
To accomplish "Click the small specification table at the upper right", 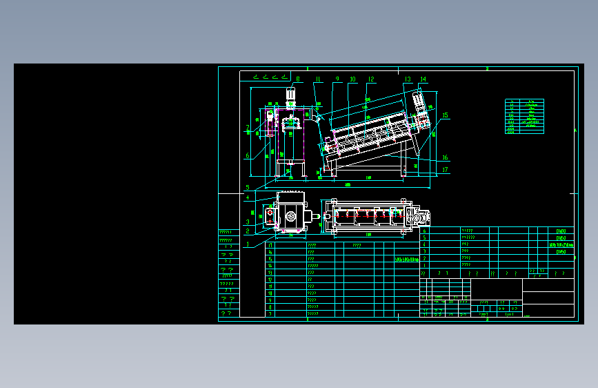I will [524, 116].
